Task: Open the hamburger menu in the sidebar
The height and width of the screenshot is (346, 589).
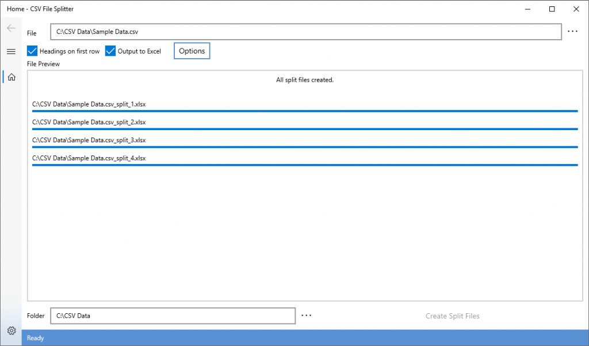Action: pos(10,51)
